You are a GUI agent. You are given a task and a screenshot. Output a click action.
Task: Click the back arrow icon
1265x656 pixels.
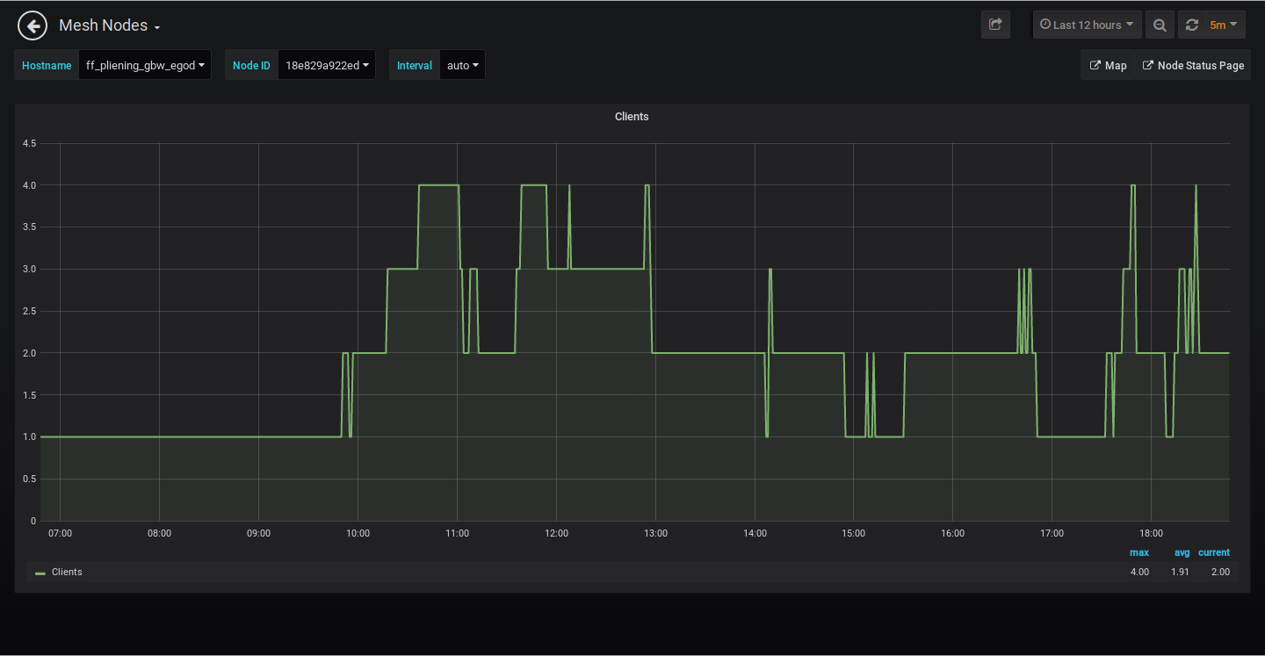(x=32, y=25)
